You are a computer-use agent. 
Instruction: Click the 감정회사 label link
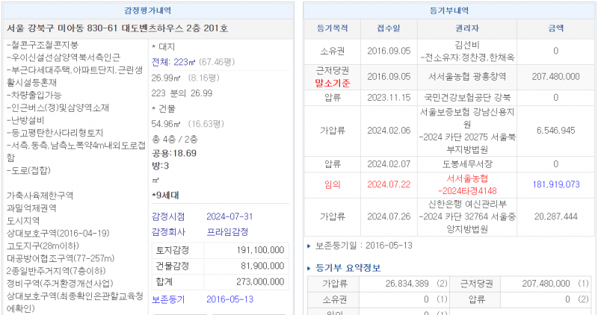coord(168,231)
